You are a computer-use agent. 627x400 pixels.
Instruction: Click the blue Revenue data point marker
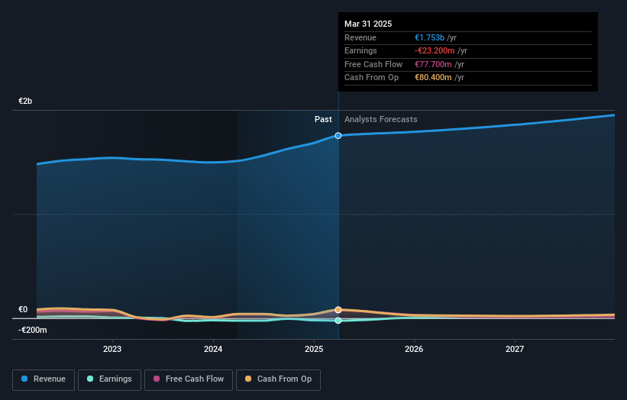338,135
